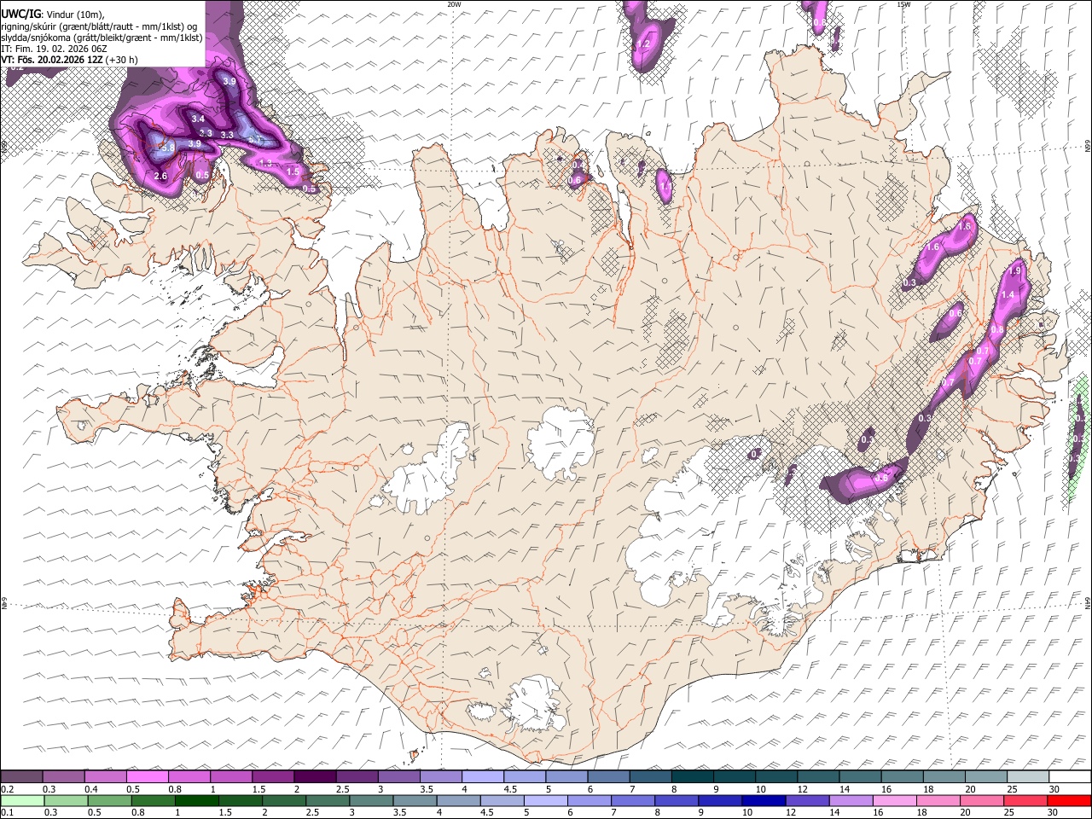Click the 'slydda/snjókoma' legend description line
This screenshot has height=819, width=1092.
point(102,38)
